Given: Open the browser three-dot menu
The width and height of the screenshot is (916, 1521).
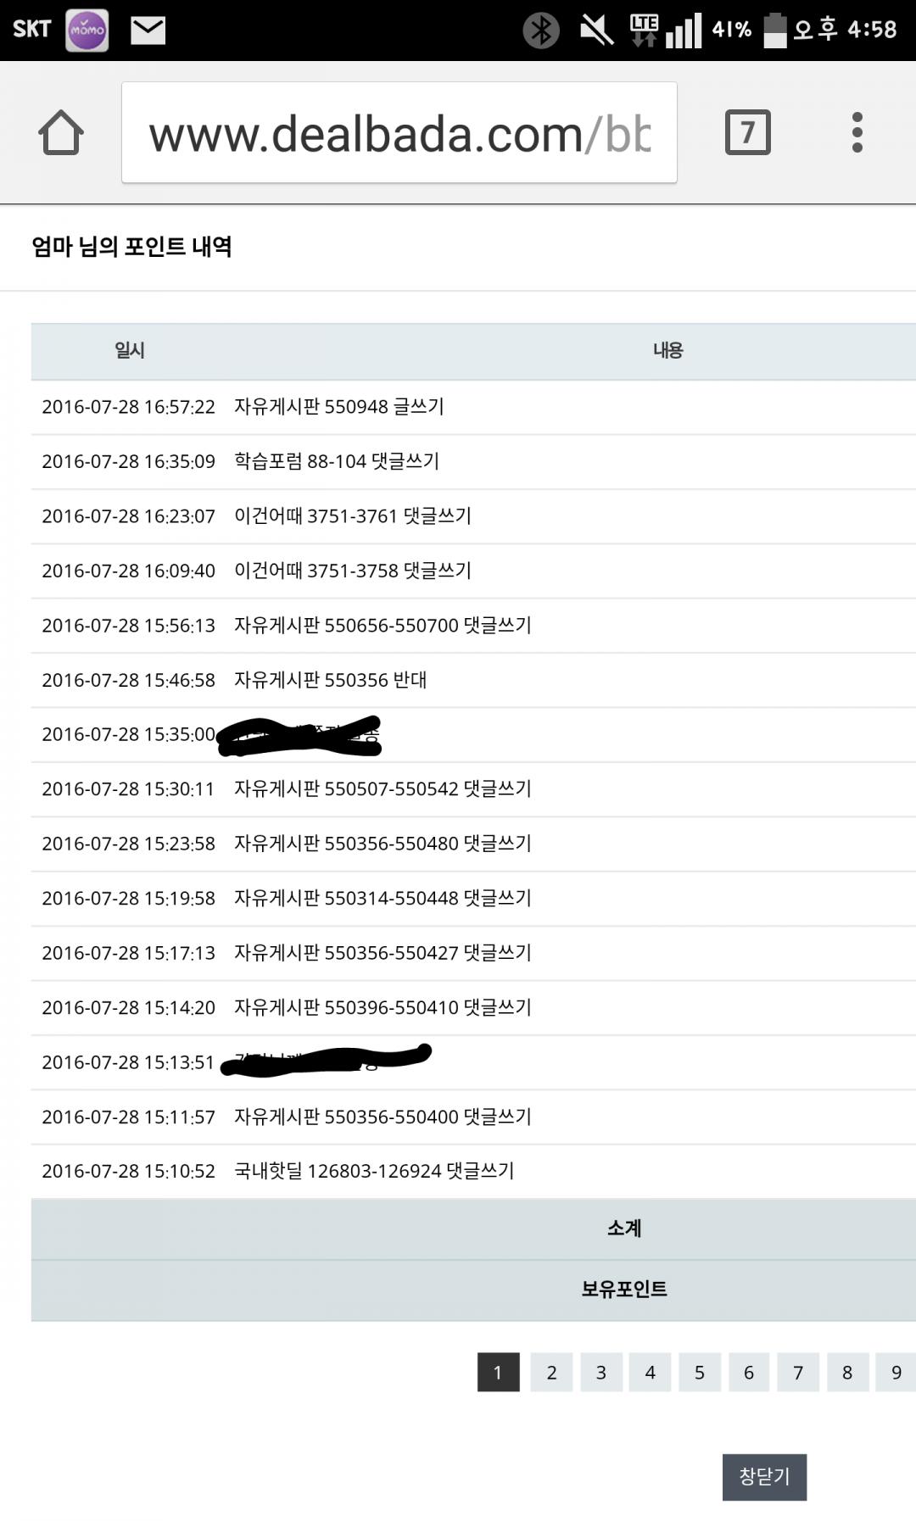Looking at the screenshot, I should pyautogui.click(x=857, y=133).
